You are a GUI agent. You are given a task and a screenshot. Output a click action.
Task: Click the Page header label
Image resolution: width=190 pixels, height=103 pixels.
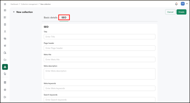tap(49, 43)
